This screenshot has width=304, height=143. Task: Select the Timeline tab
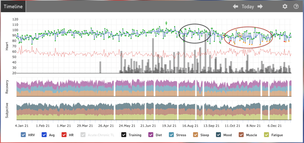coord(13,6)
